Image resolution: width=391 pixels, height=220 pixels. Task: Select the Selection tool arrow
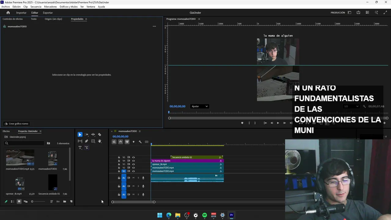point(80,134)
